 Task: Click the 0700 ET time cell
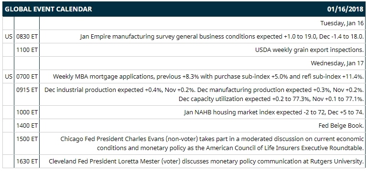coord(27,77)
